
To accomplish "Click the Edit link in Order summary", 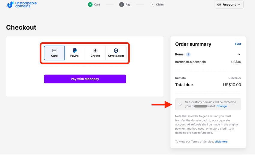I will 238,44.
